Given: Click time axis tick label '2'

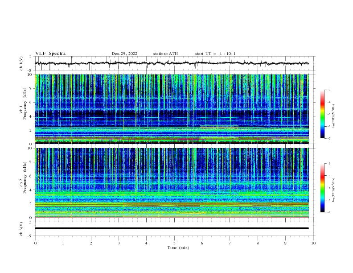Looking at the screenshot, I should (x=91, y=243).
